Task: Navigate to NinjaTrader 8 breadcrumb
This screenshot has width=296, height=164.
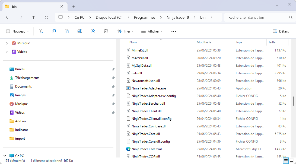Action: click(178, 17)
